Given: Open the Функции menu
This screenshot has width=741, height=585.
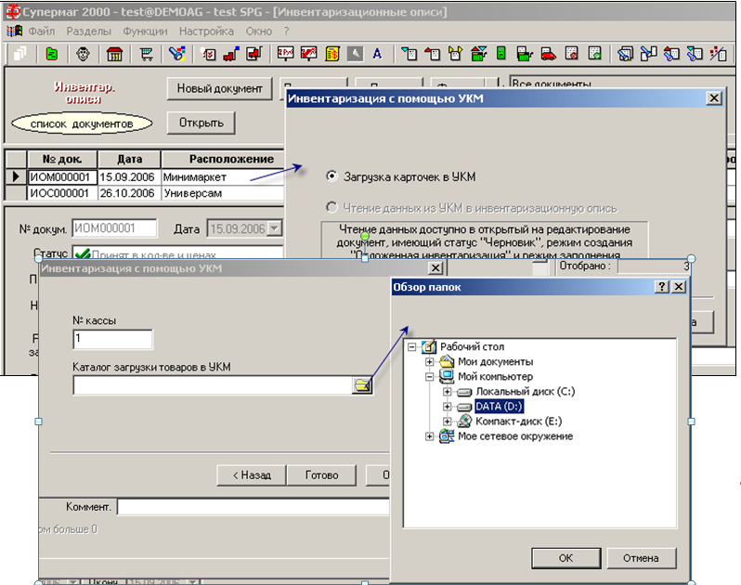Looking at the screenshot, I should click(145, 32).
